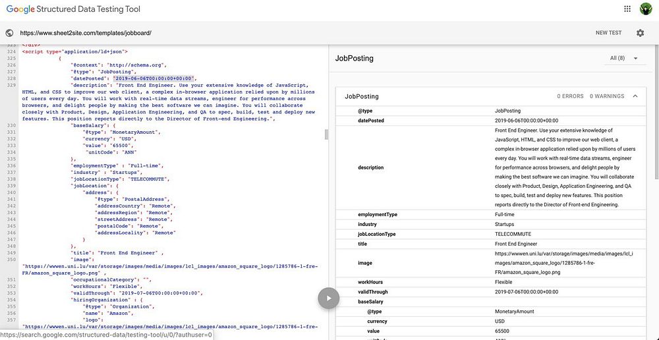Click code line 330 "baseSalary"
Viewport: 659px width, 340px height.
[94, 125]
